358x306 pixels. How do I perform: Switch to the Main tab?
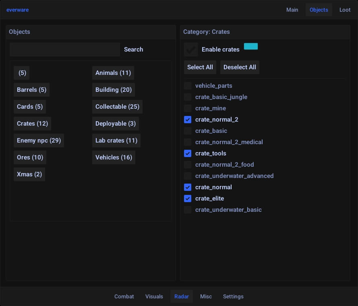pos(292,10)
